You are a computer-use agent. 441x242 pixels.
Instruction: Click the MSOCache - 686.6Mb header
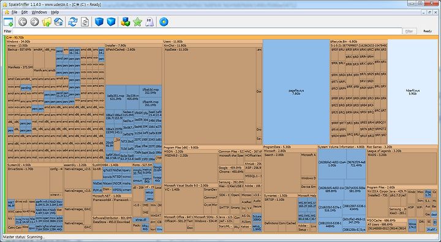coord(386,220)
